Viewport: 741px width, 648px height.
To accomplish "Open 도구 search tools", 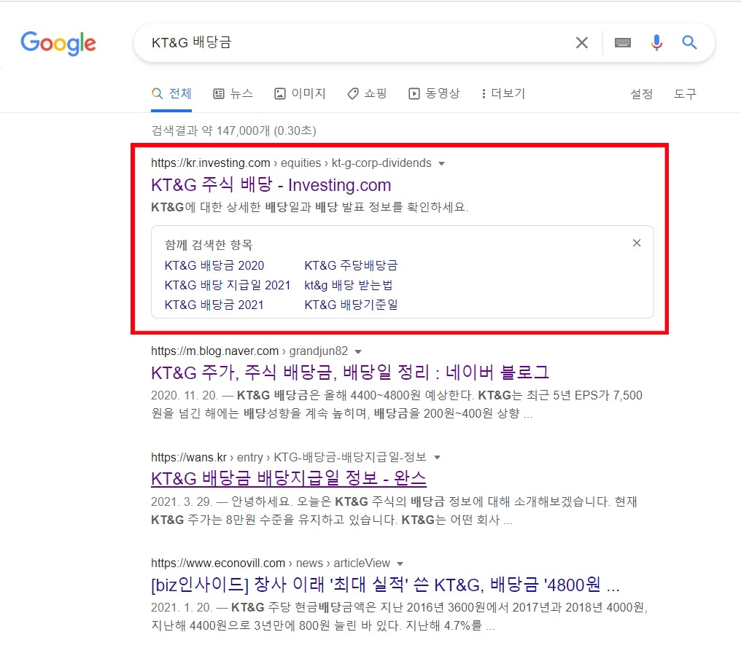I will pos(685,94).
